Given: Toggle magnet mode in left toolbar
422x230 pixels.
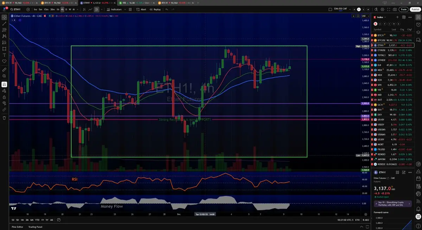Looking at the screenshot, I should click(x=4, y=84).
